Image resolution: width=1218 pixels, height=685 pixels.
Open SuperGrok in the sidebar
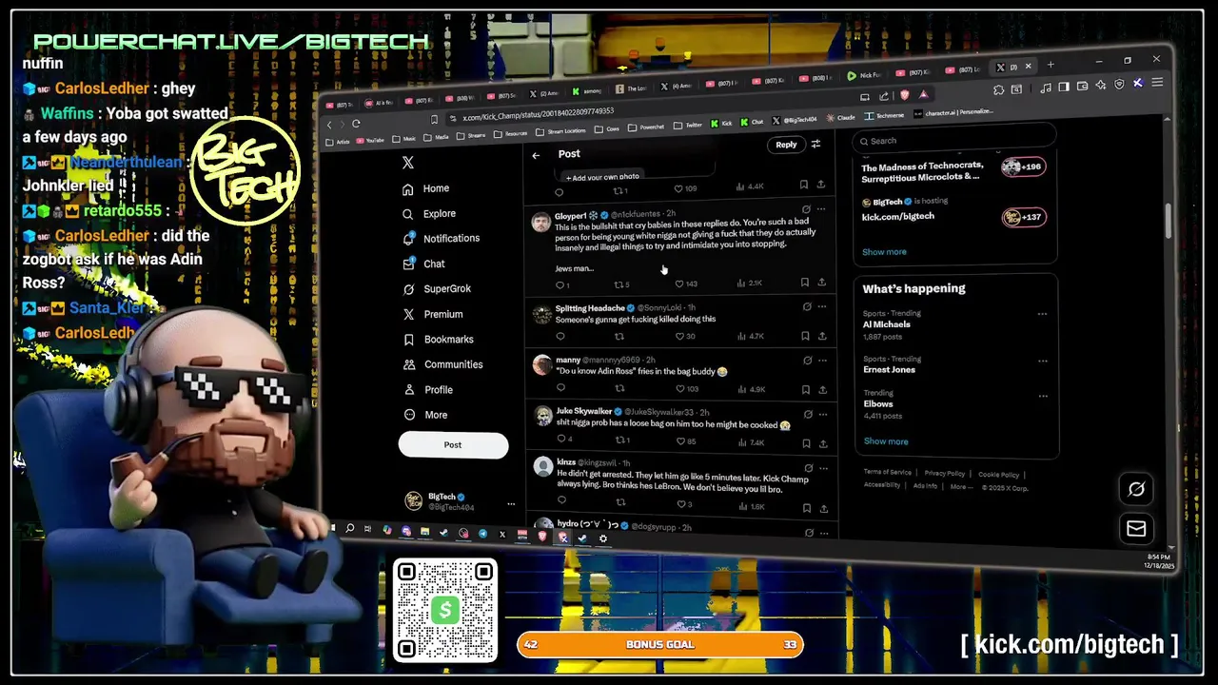pyautogui.click(x=437, y=289)
